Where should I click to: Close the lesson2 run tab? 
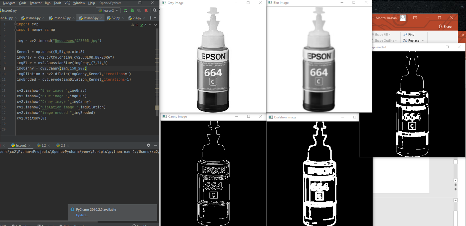point(29,146)
